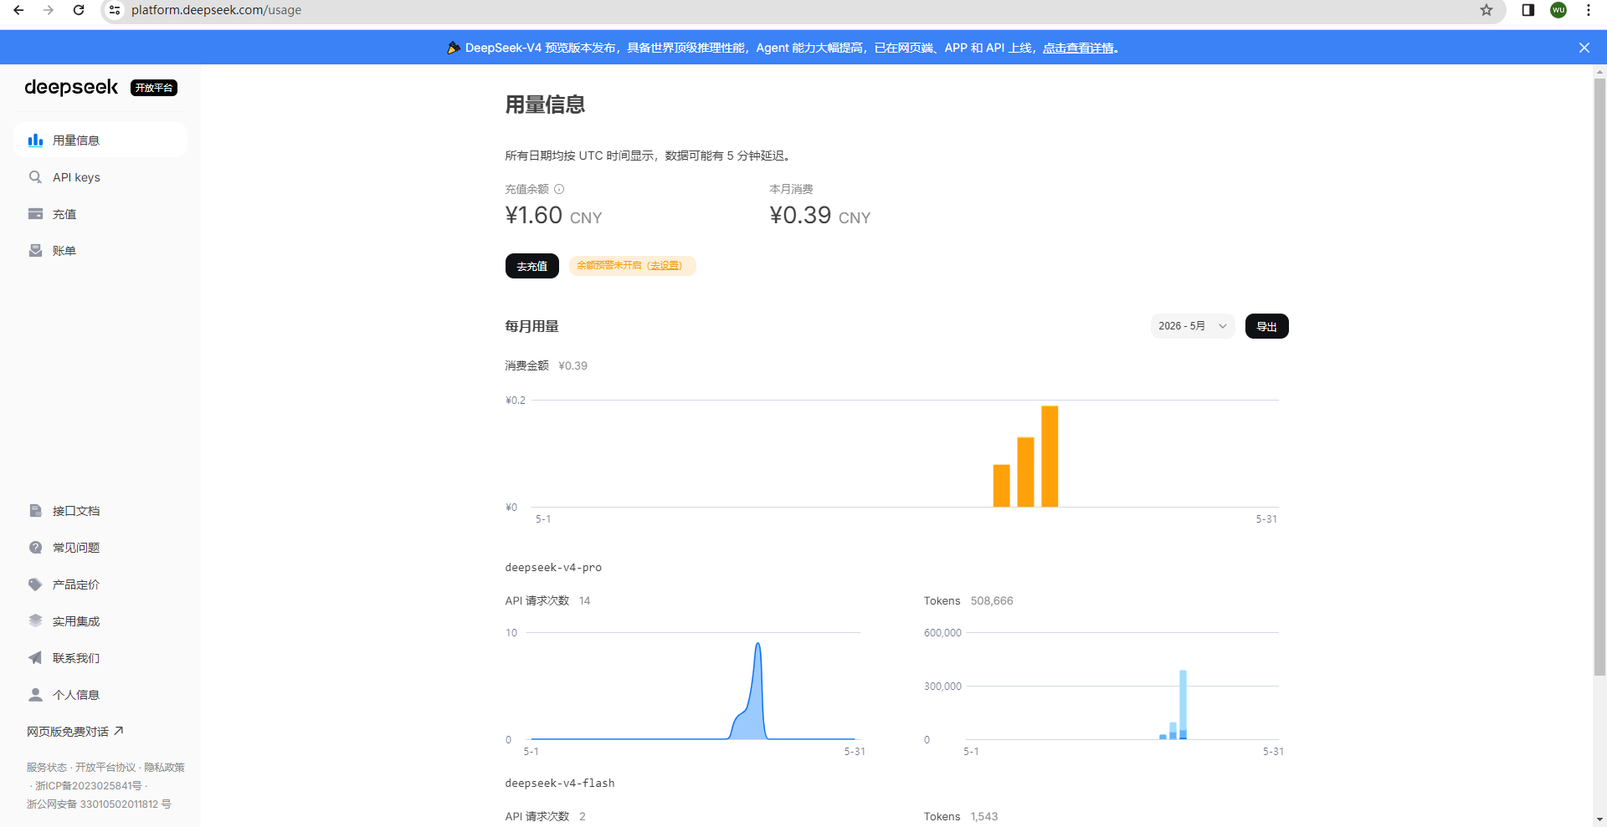Click the page vertical scrollbar thumb
The height and width of the screenshot is (827, 1607).
[1599, 376]
